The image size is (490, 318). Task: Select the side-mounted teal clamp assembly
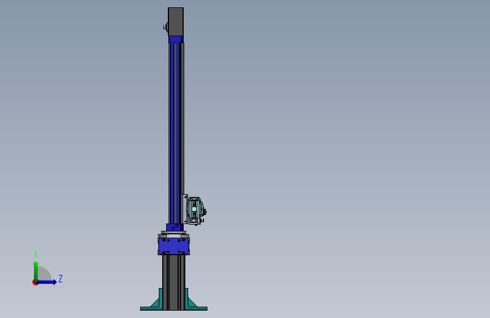pos(196,211)
